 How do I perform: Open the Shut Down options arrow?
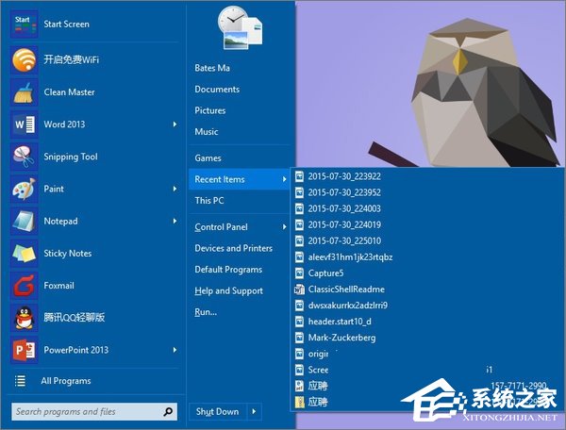tap(255, 412)
